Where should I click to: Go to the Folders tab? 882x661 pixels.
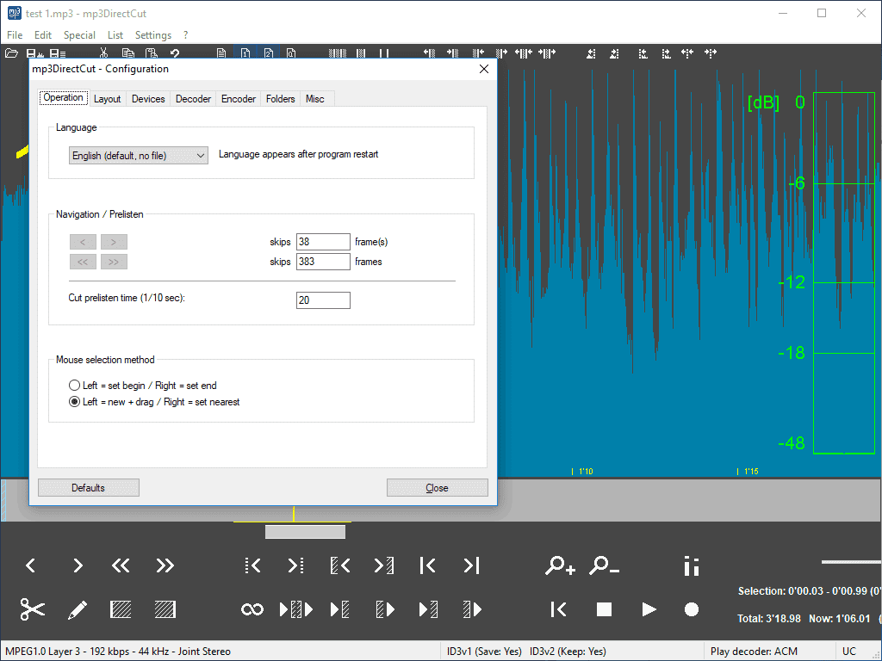(x=280, y=99)
